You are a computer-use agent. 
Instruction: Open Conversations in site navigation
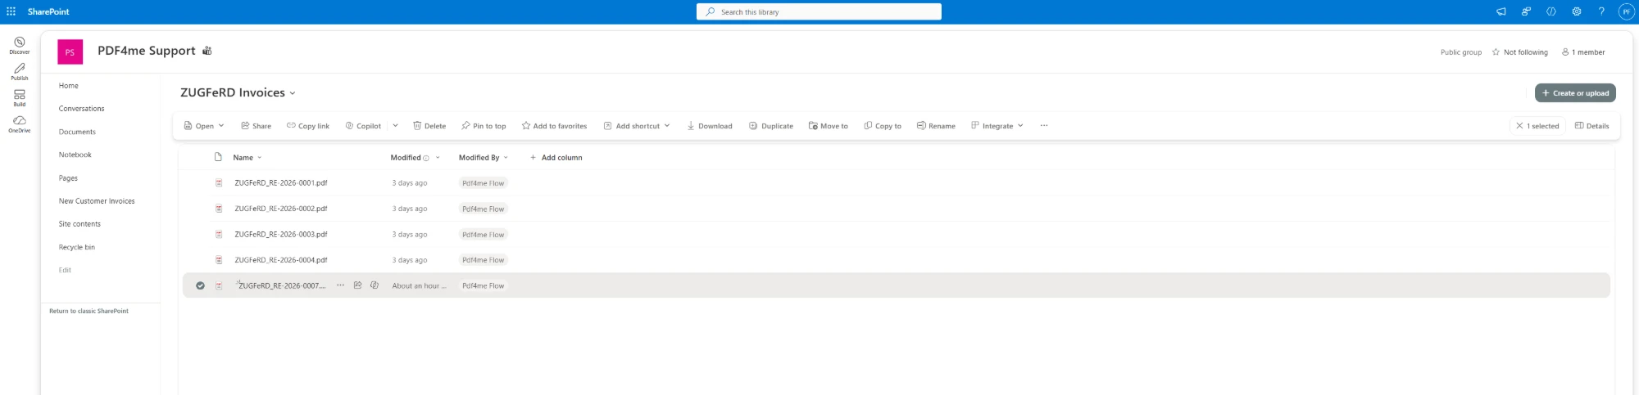[82, 109]
